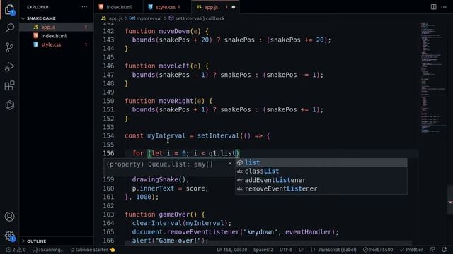Viewport: 453px width, 254px height.
Task: Open Explorer more actions ellipsis
Action: click(x=84, y=7)
